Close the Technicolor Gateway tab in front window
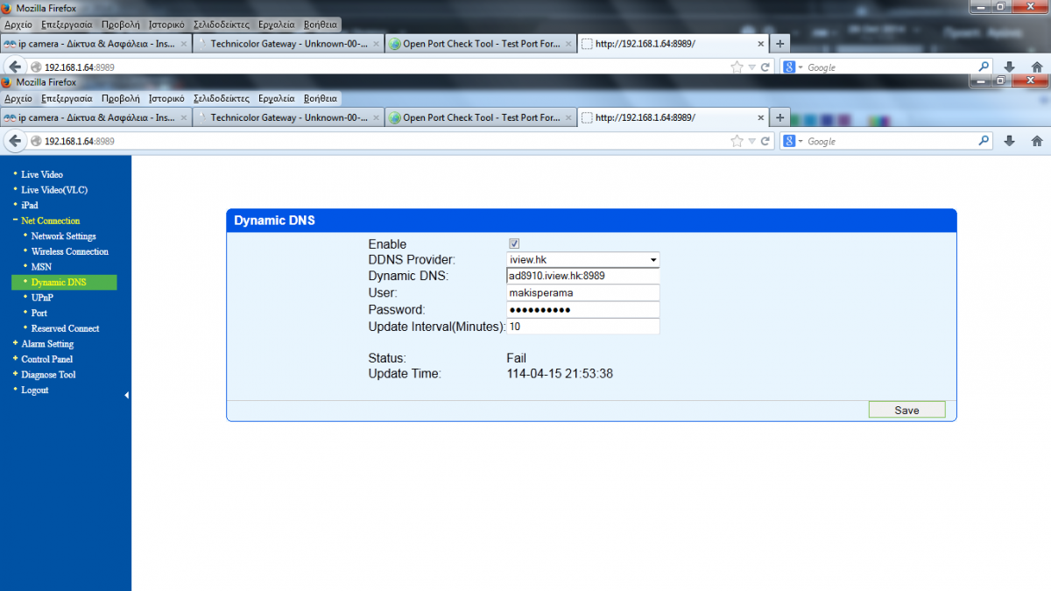1051x591 pixels. click(376, 117)
